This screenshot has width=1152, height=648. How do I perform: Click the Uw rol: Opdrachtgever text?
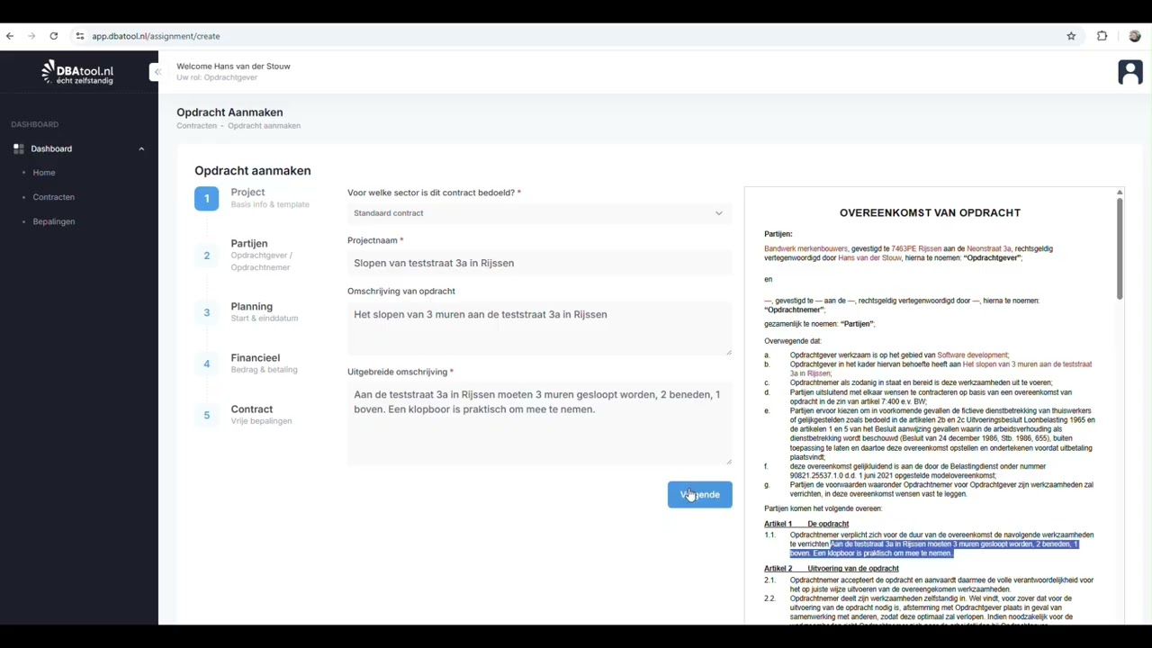(x=217, y=77)
